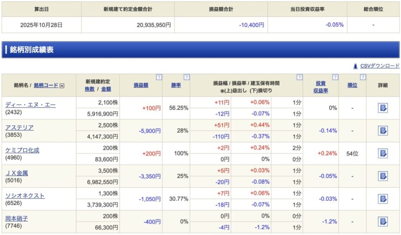401x235 pixels.
Task: Sort by 株数 header link
Action: tap(90, 89)
